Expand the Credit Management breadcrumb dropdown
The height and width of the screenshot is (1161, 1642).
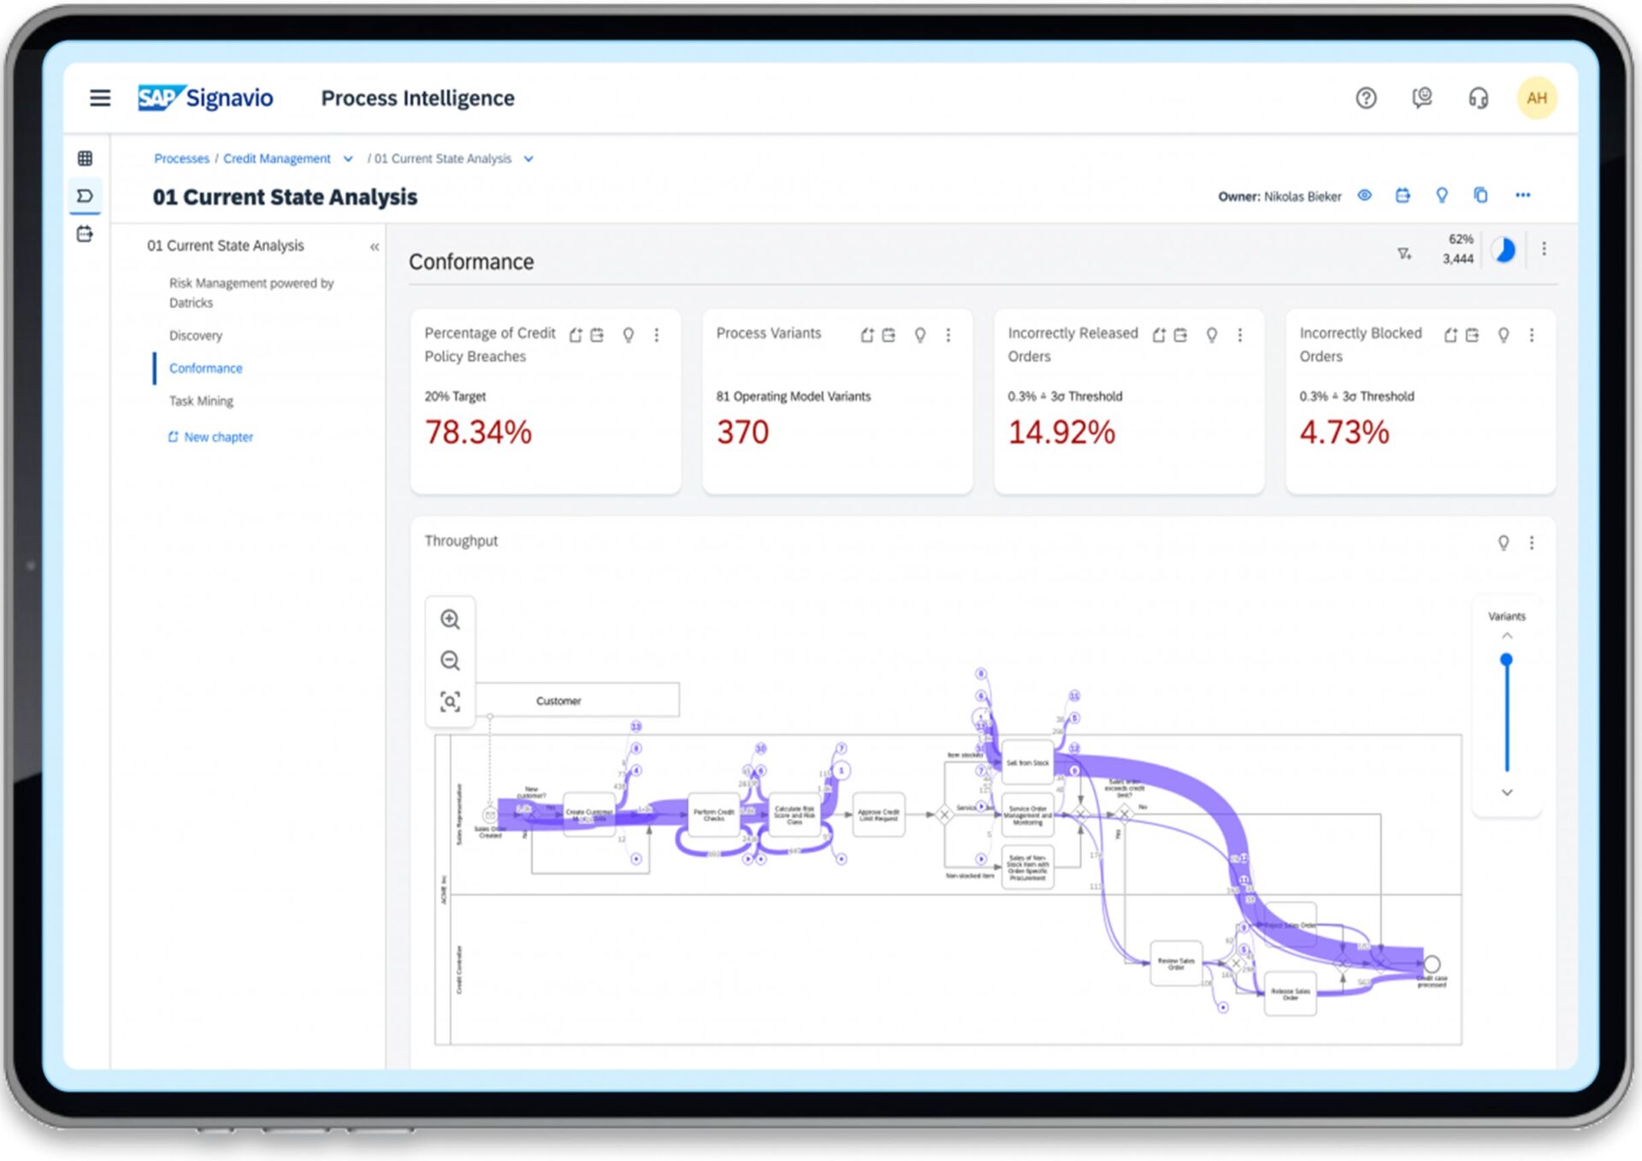click(348, 159)
